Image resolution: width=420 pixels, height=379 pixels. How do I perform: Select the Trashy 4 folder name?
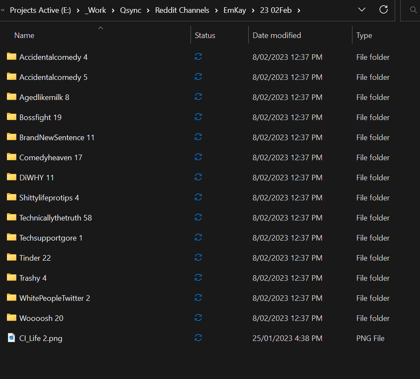tap(33, 278)
